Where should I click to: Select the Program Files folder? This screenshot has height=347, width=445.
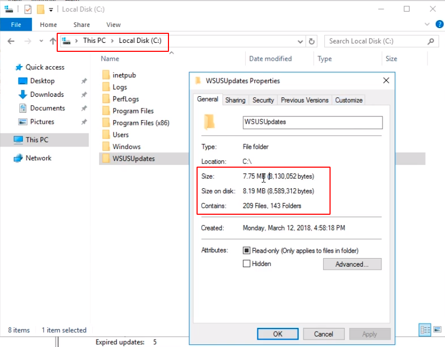tap(133, 111)
